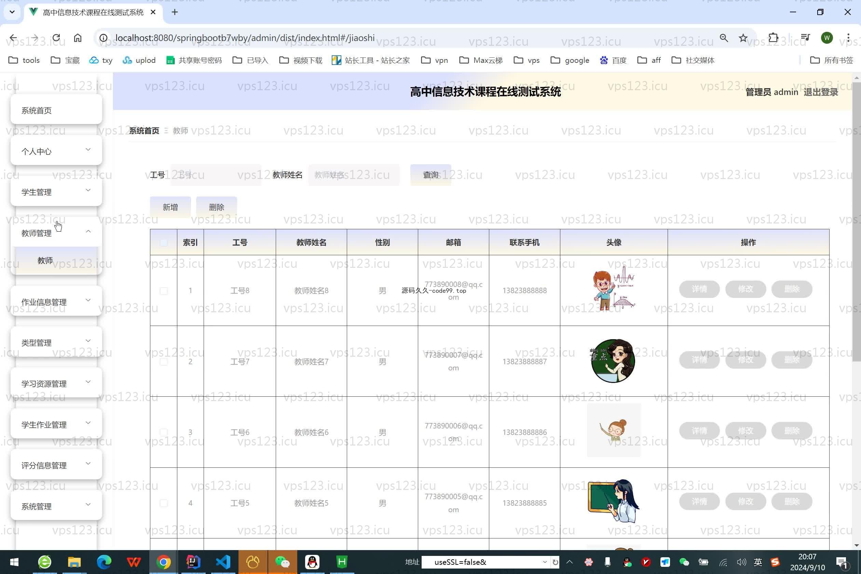This screenshot has width=861, height=574.
Task: Open the extensions puzzle icon
Action: 773,38
